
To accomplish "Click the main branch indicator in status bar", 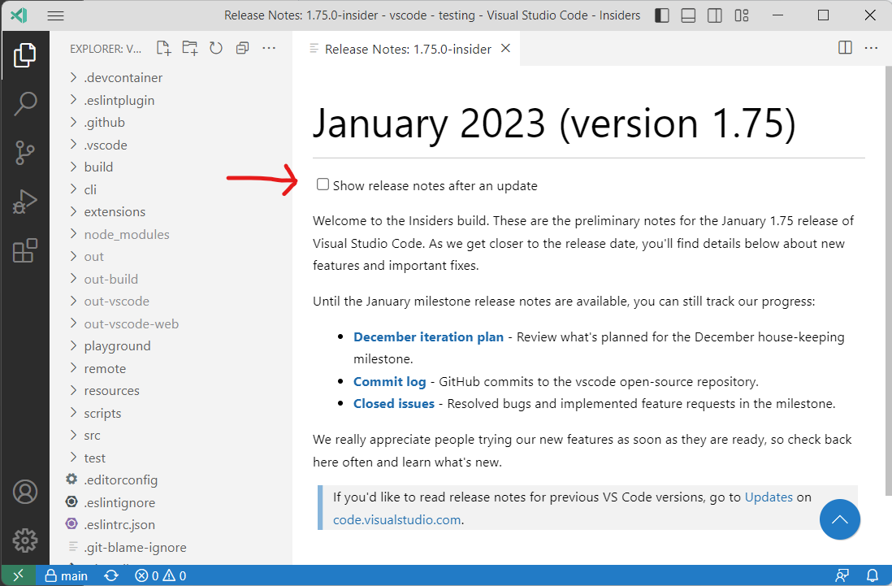I will pyautogui.click(x=65, y=575).
